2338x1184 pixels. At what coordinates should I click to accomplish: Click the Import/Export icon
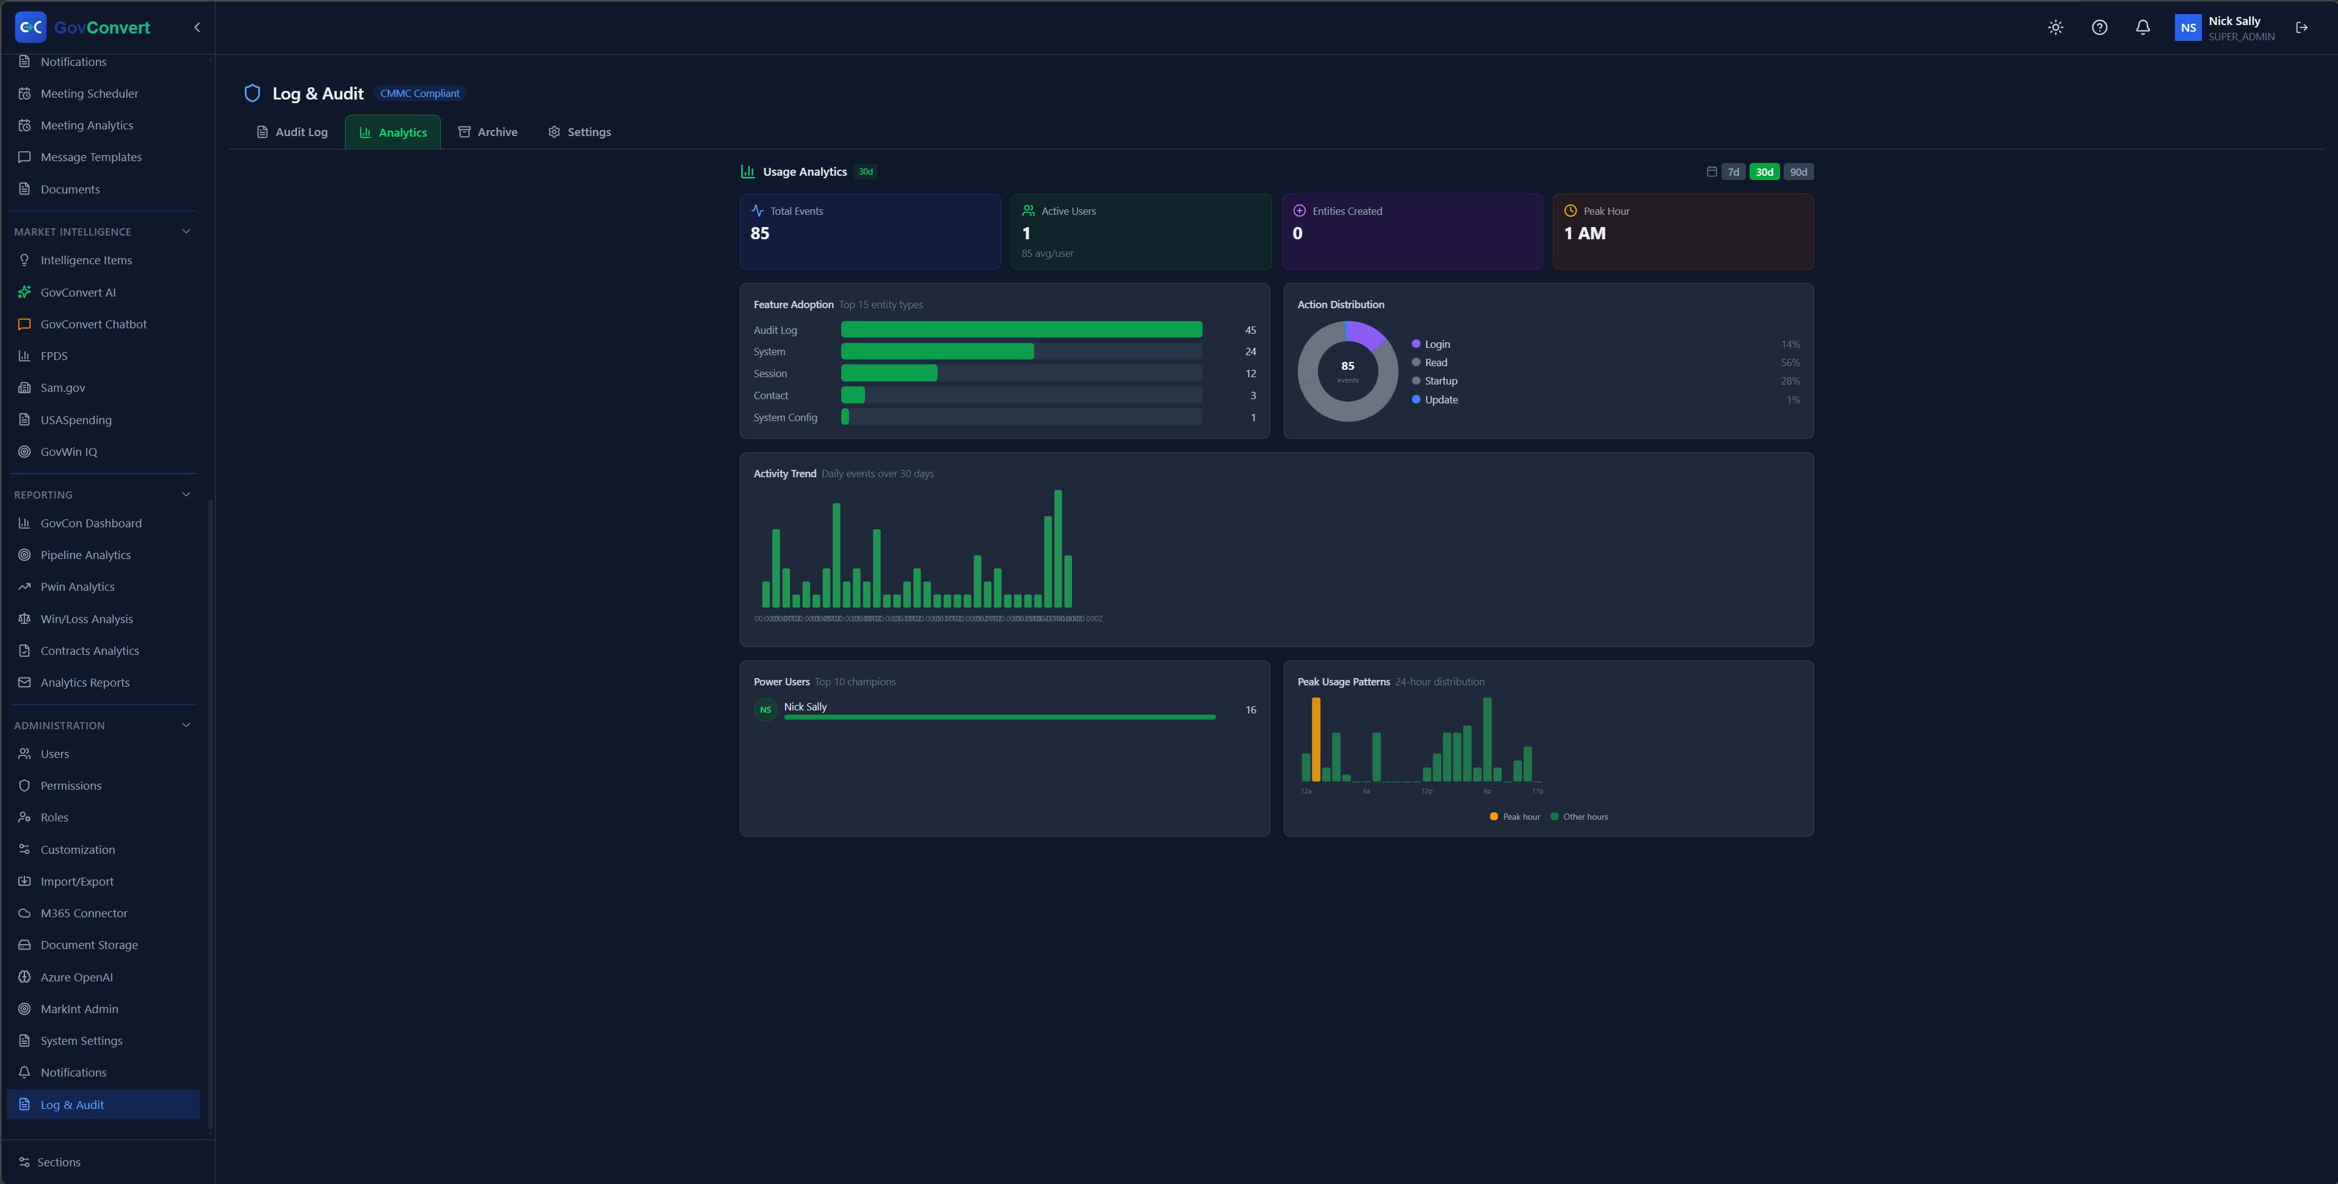tap(24, 881)
